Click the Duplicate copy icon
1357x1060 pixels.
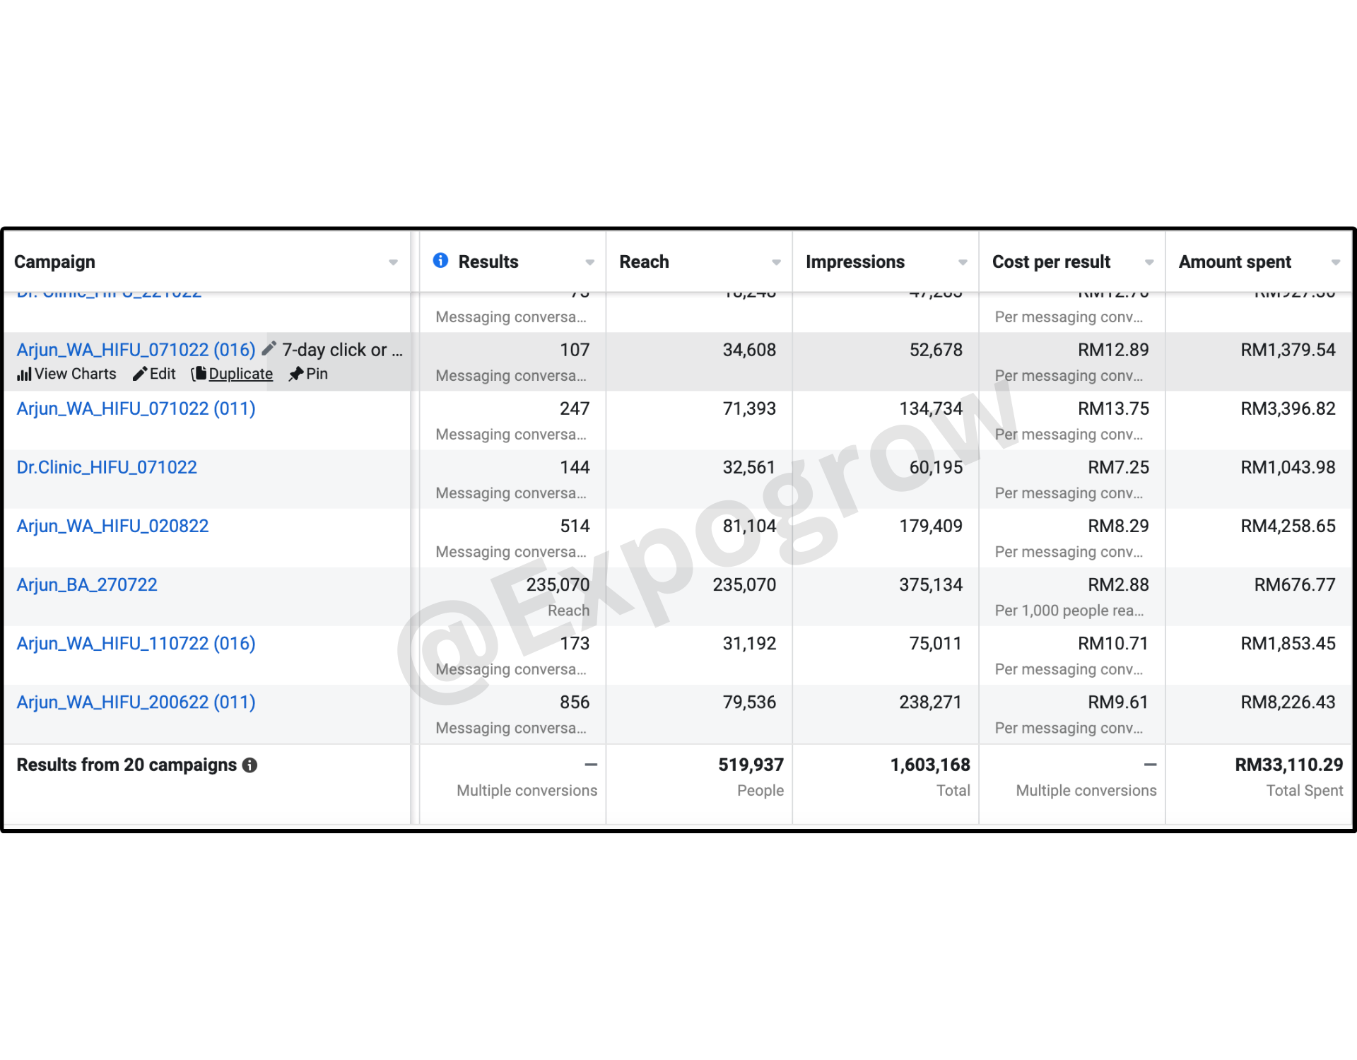click(x=199, y=374)
